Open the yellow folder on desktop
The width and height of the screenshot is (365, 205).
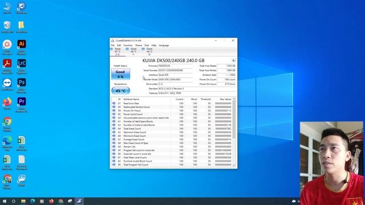22,27
